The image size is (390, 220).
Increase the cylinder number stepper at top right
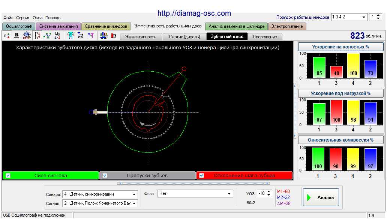(x=378, y=15)
